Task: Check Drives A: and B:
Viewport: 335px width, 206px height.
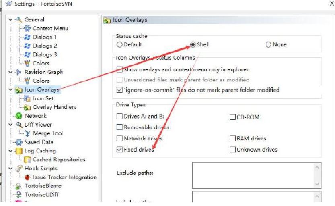Action: [x=119, y=116]
